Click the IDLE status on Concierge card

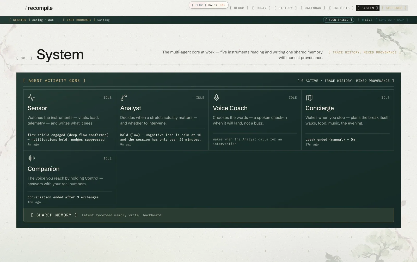(385, 98)
